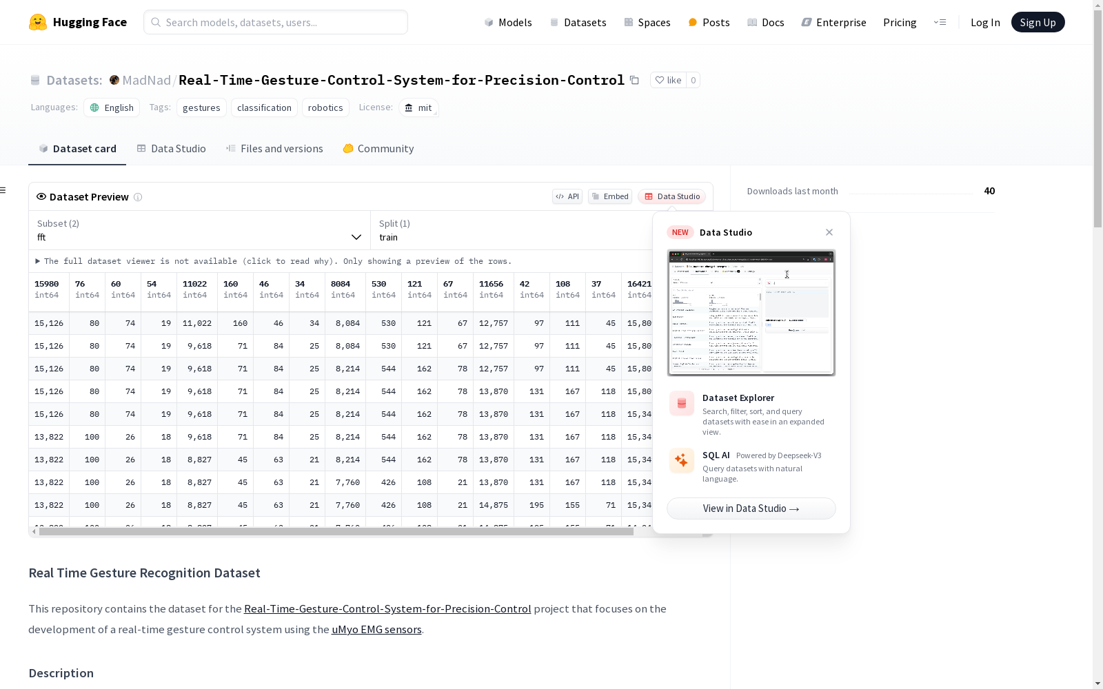Image resolution: width=1103 pixels, height=689 pixels.
Task: Click Log In
Action: (x=985, y=22)
